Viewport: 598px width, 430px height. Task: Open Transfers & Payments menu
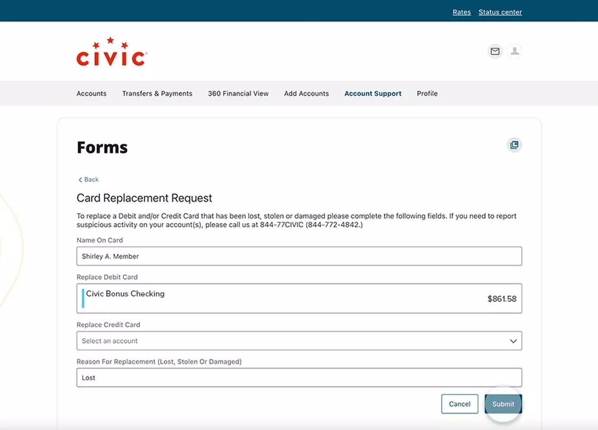157,94
